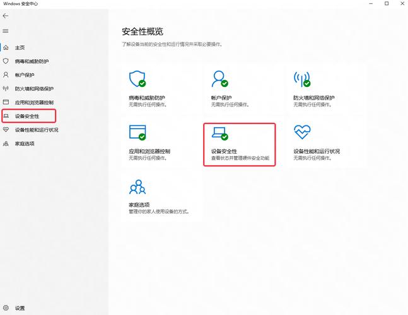Minimize the Windows Security window

(371, 3)
